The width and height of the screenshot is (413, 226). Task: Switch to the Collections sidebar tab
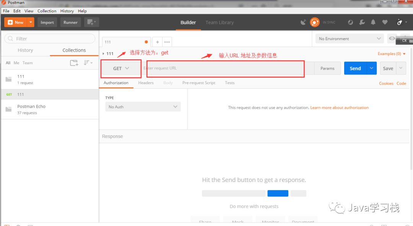(74, 50)
